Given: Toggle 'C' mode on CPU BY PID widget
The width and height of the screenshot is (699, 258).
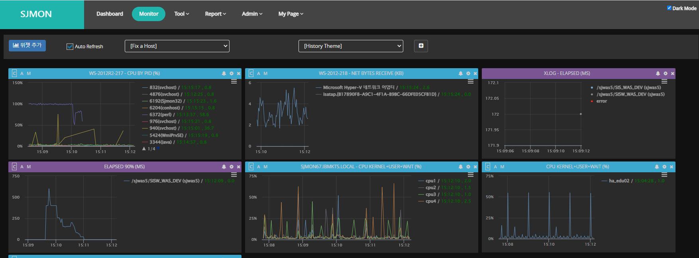Looking at the screenshot, I should coord(14,73).
